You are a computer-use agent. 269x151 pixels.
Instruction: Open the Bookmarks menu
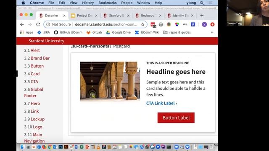pyautogui.click(x=108, y=3)
